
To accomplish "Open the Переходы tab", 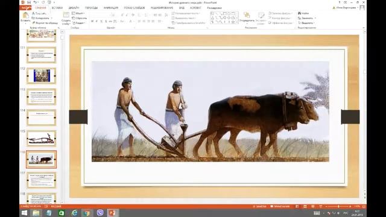I will coord(91,8).
